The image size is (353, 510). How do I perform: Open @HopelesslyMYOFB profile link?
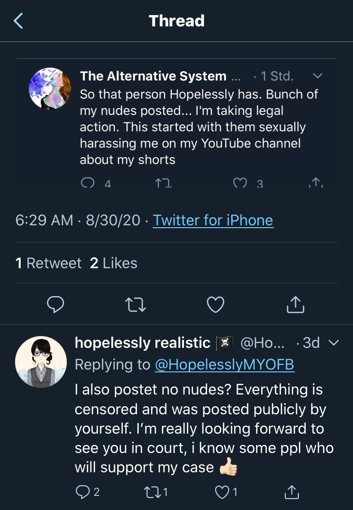pyautogui.click(x=225, y=365)
